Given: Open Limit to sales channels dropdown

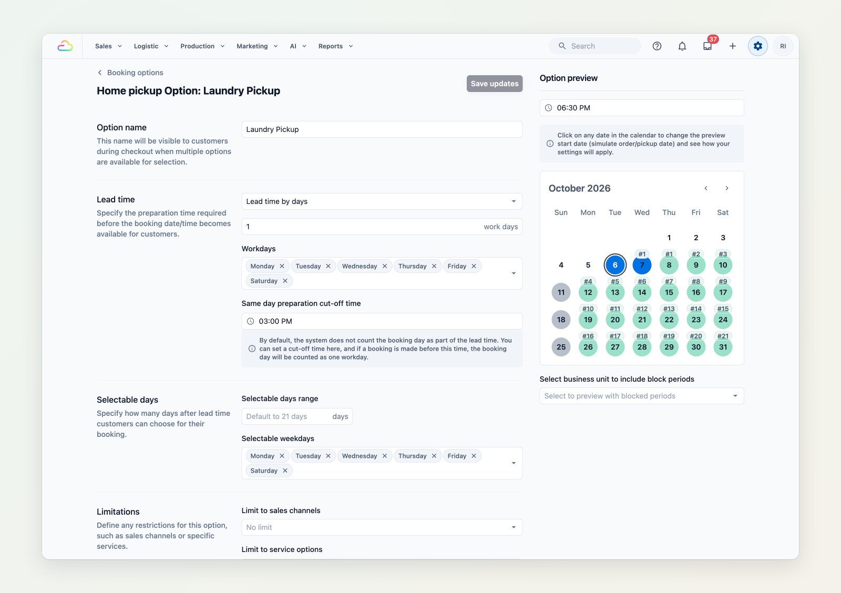Looking at the screenshot, I should (x=382, y=527).
